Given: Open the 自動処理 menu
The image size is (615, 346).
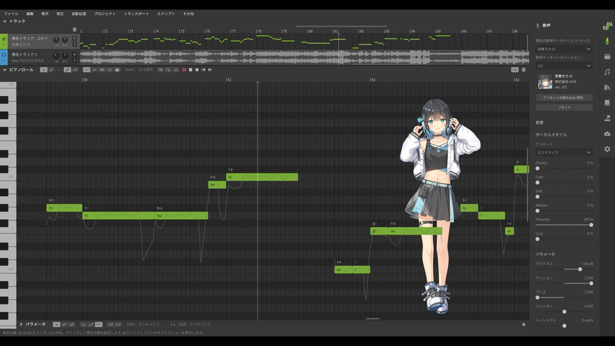Looking at the screenshot, I should (78, 13).
